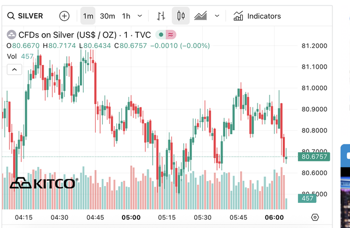Open the Indicators menu
The width and height of the screenshot is (350, 228).
tap(257, 16)
